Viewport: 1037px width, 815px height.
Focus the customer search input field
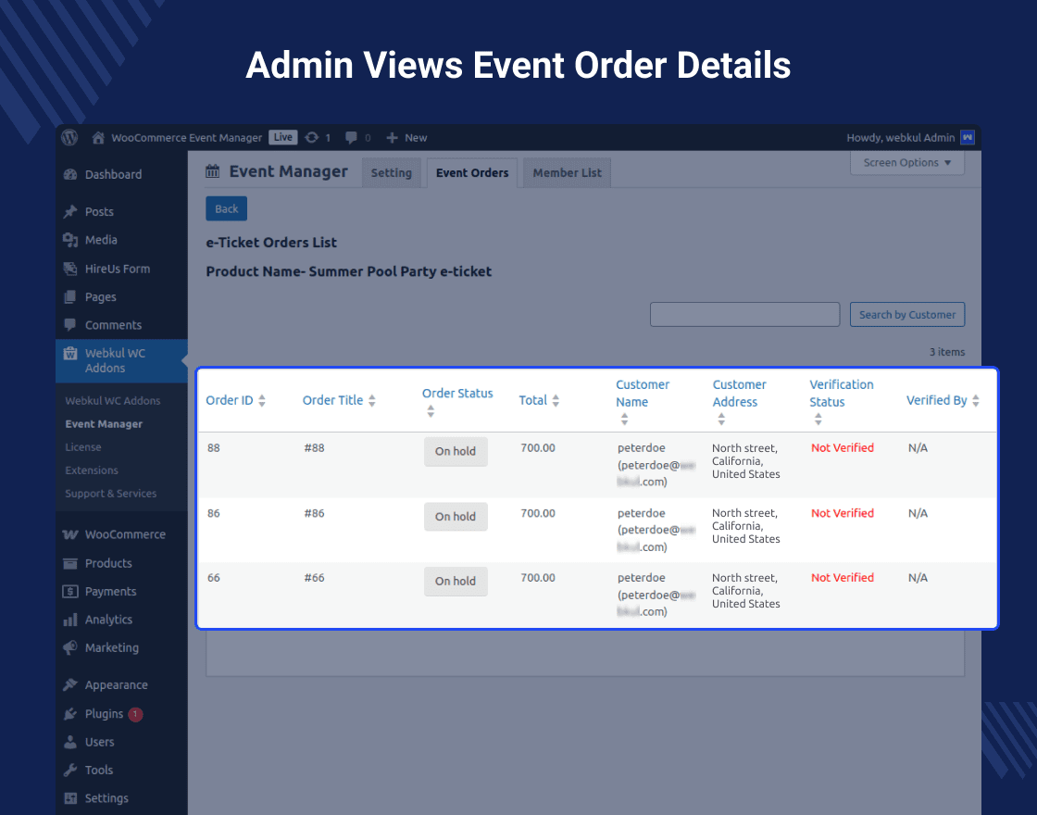tap(744, 315)
